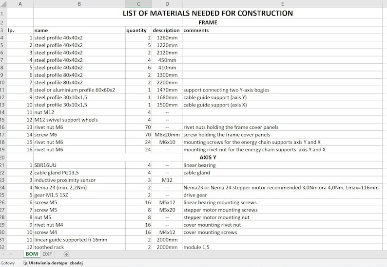Viewport: 387px width, 267px height.
Task: Select cell 'SBR16UU'
Action: pos(79,165)
